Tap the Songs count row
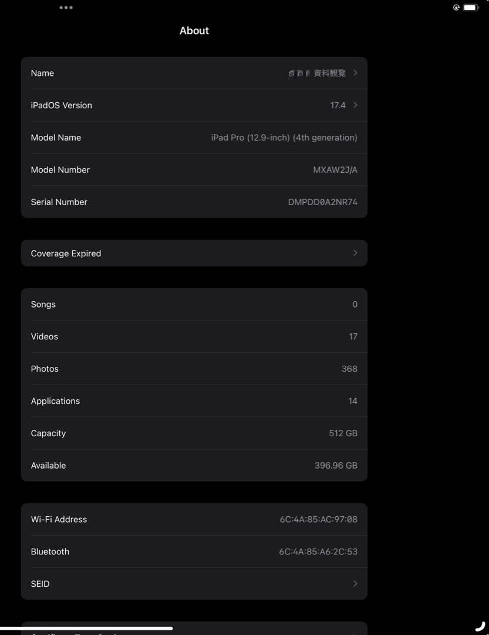Screen dimensions: 489x635 tap(194, 304)
